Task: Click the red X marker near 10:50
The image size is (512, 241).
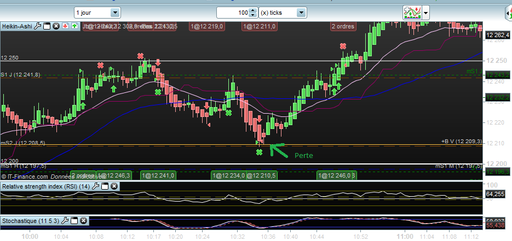Action: click(x=343, y=46)
